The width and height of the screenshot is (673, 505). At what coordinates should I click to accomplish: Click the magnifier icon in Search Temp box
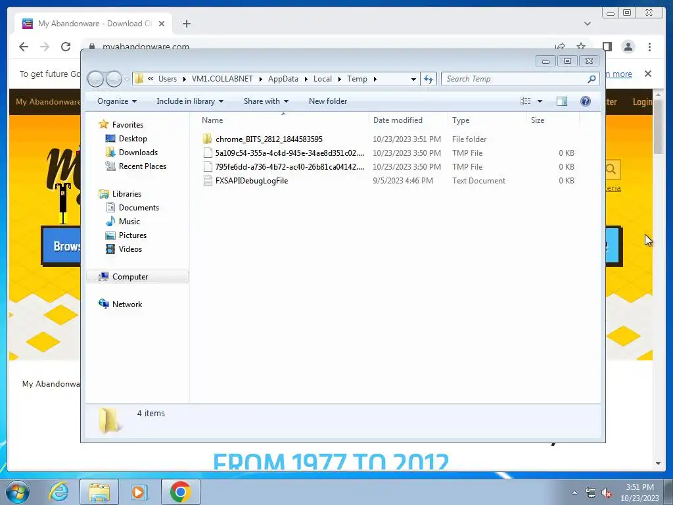pos(592,79)
